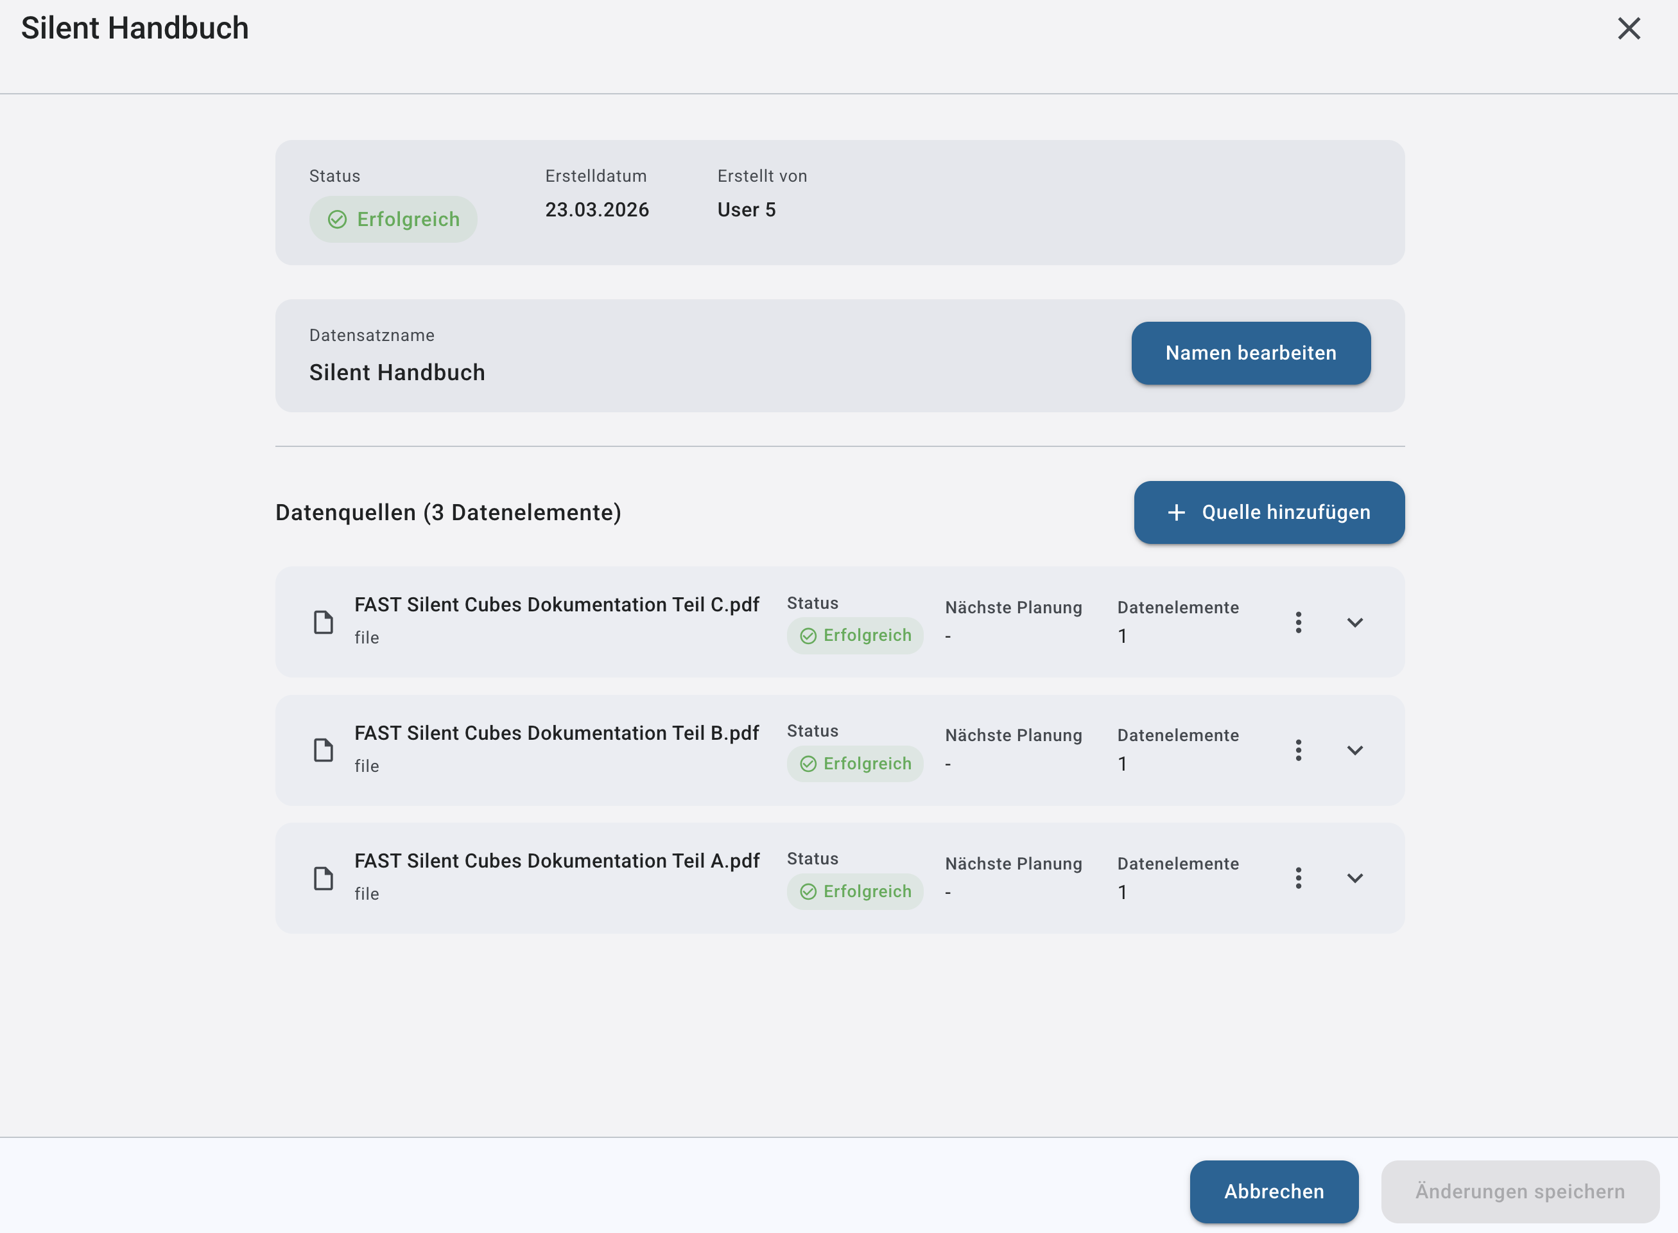This screenshot has height=1233, width=1678.
Task: Click Erfolgreich badge of Teil B.pdf
Action: pyautogui.click(x=855, y=764)
